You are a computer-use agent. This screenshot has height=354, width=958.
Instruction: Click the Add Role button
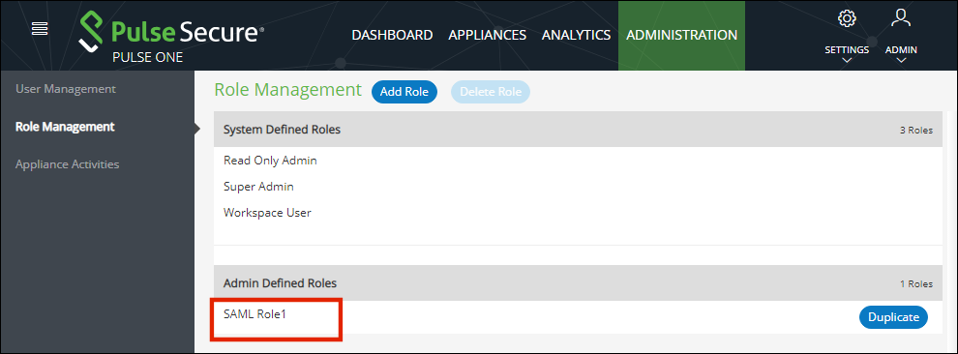(404, 92)
